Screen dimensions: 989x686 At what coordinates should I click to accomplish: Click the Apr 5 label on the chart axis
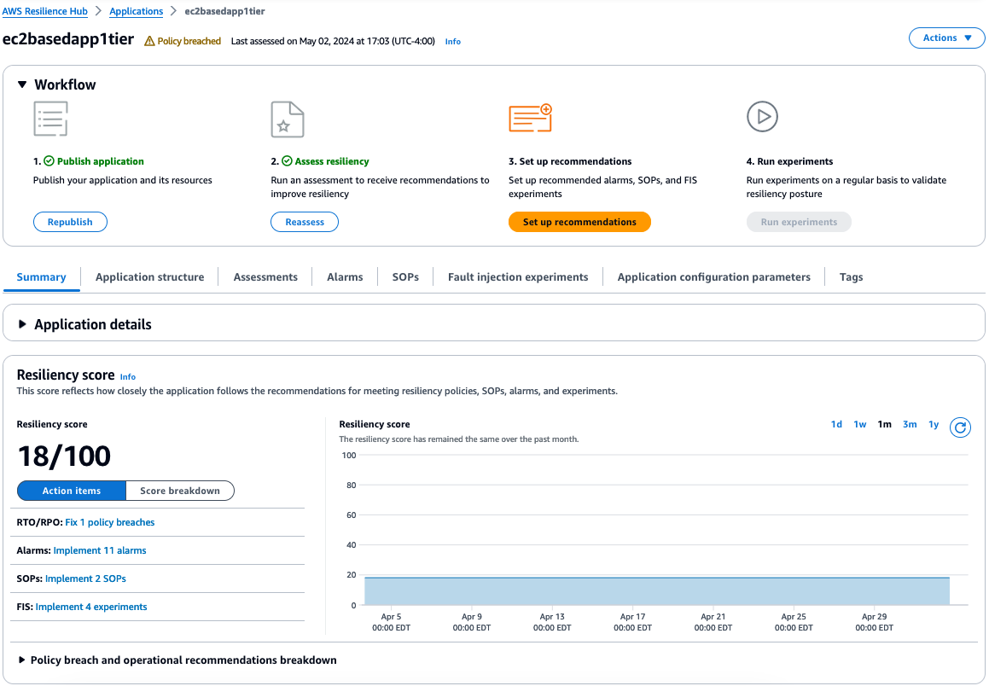391,617
